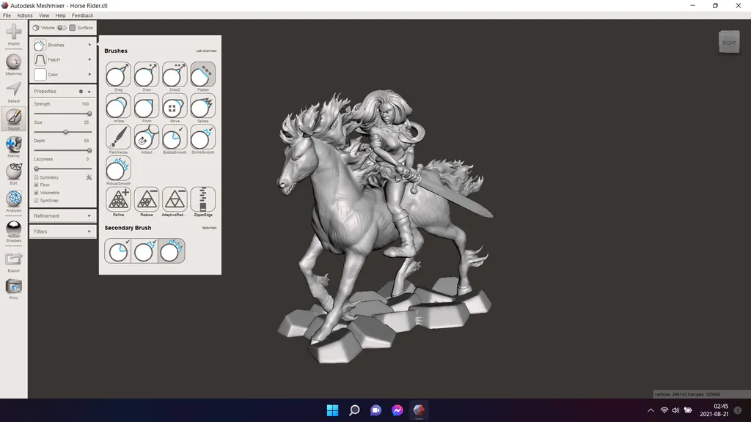
Task: Uncheck the Flow checkbox
Action: pyautogui.click(x=37, y=185)
